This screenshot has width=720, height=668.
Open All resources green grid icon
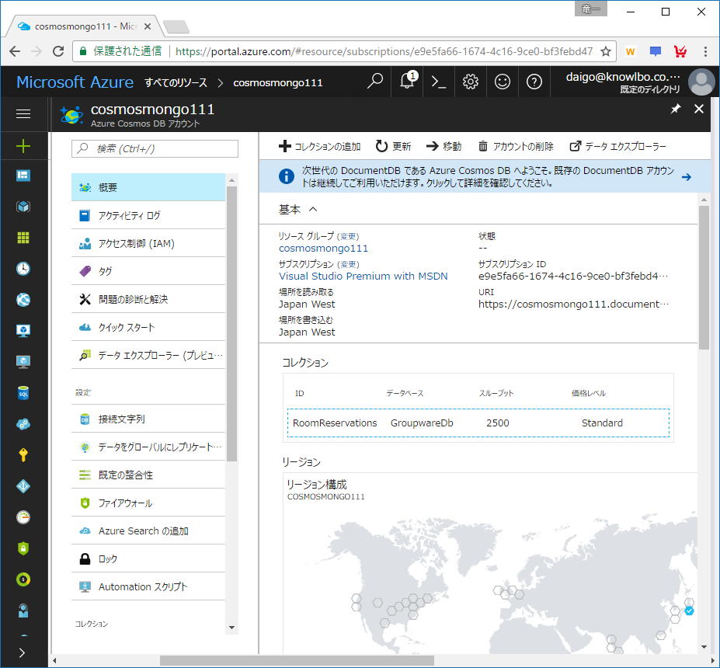point(23,238)
